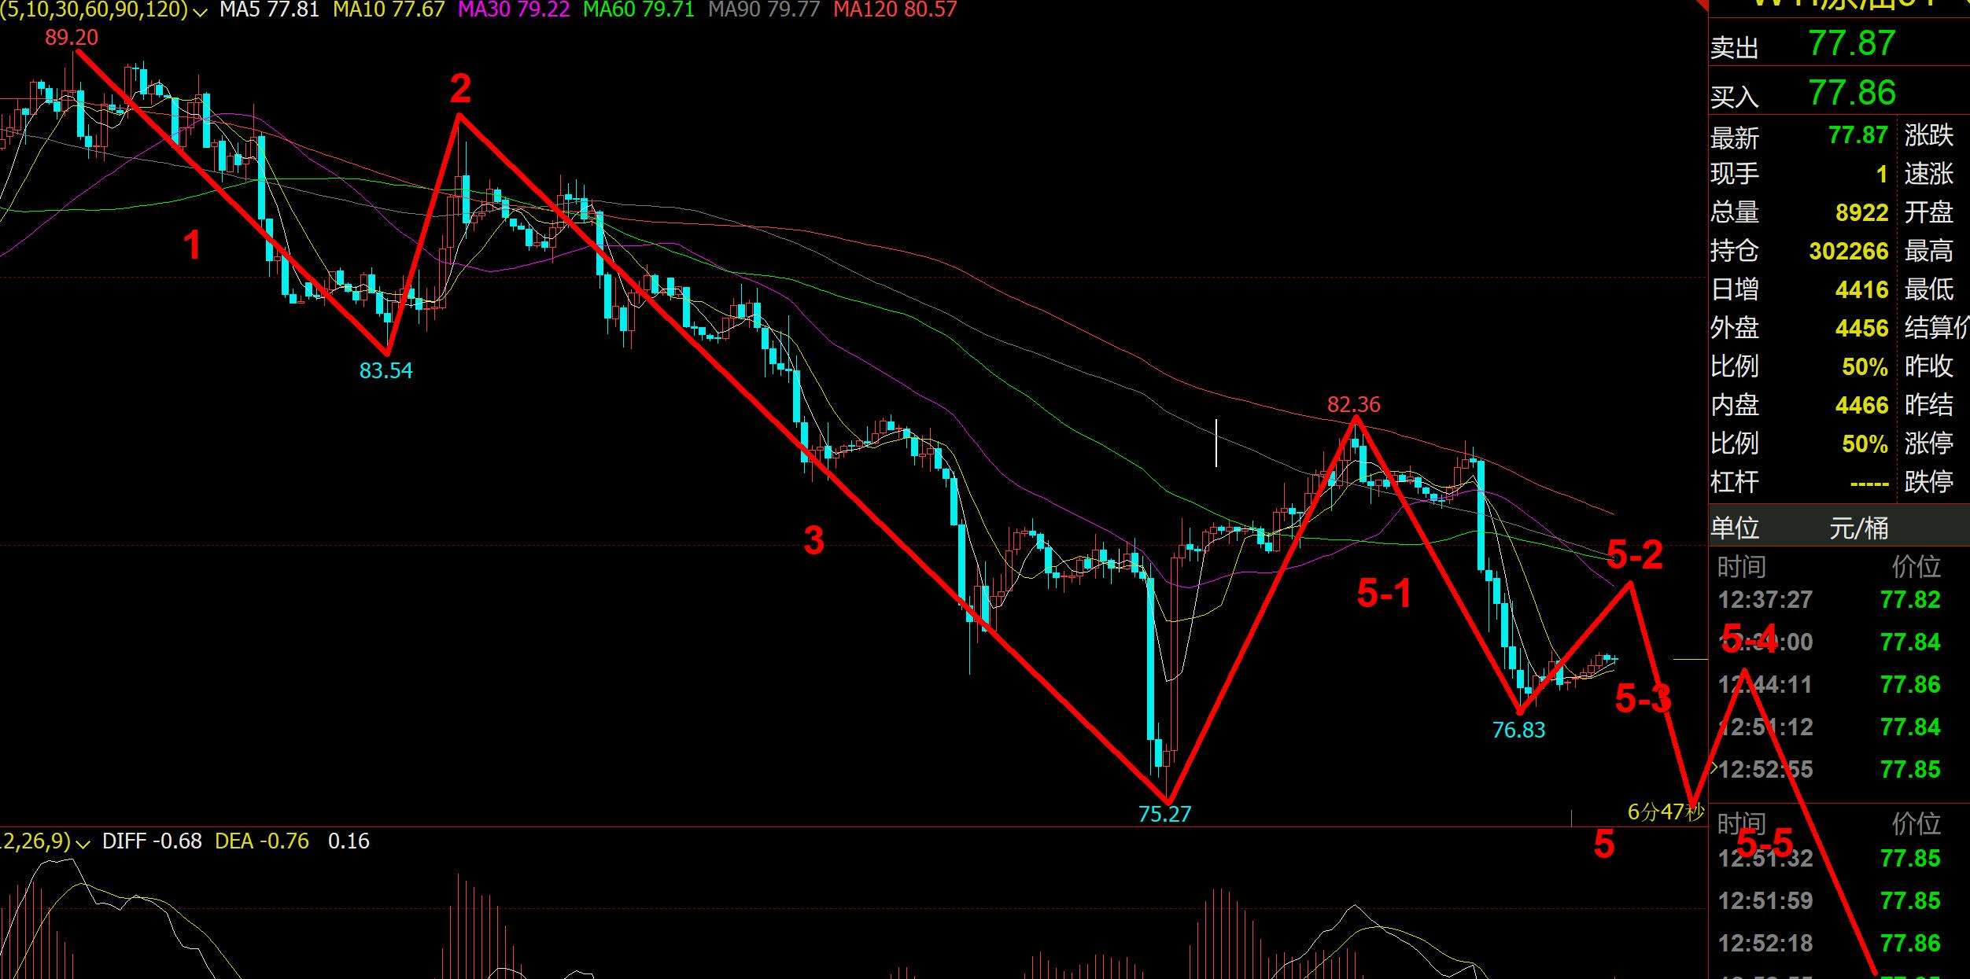The width and height of the screenshot is (1970, 979).
Task: Click the 83.54 low price label
Action: pos(386,370)
